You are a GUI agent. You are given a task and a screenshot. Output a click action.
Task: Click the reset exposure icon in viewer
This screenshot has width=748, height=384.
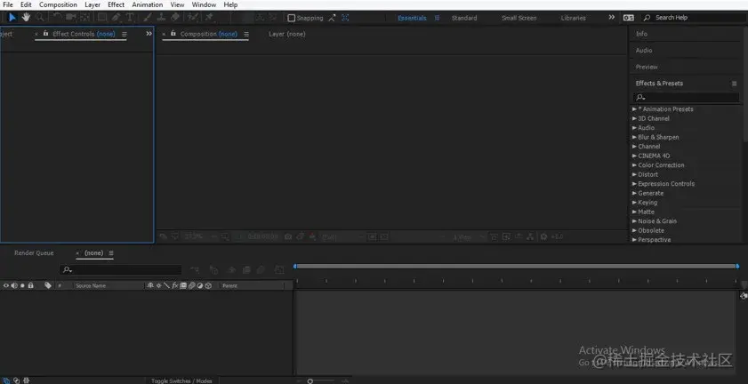tap(543, 236)
